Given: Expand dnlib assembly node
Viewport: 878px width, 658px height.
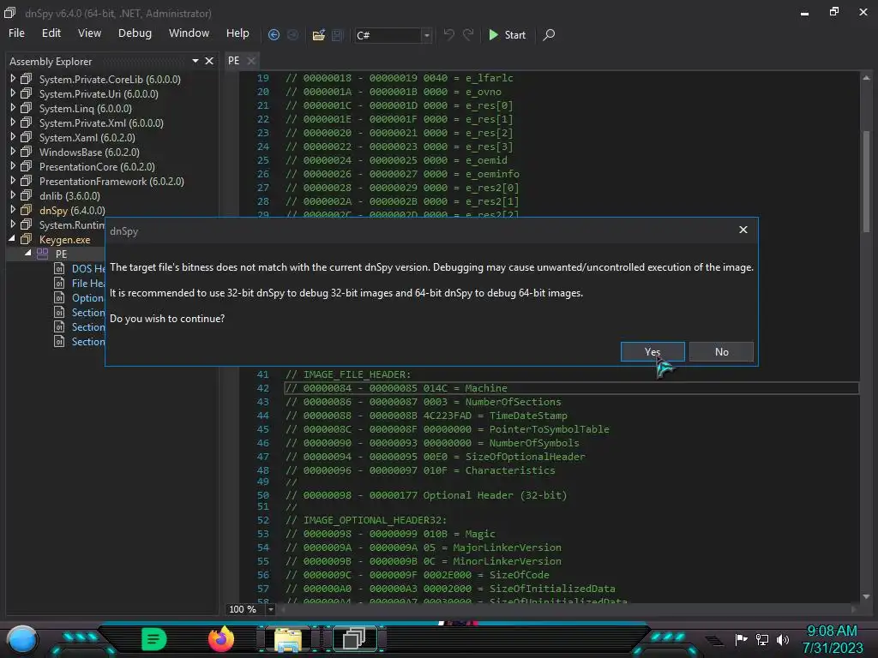Looking at the screenshot, I should pos(13,195).
